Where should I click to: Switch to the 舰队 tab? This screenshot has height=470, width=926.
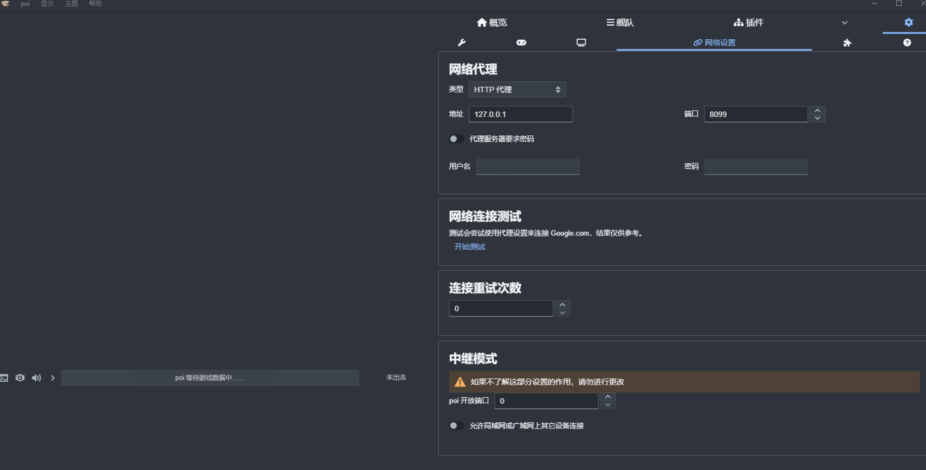(620, 23)
